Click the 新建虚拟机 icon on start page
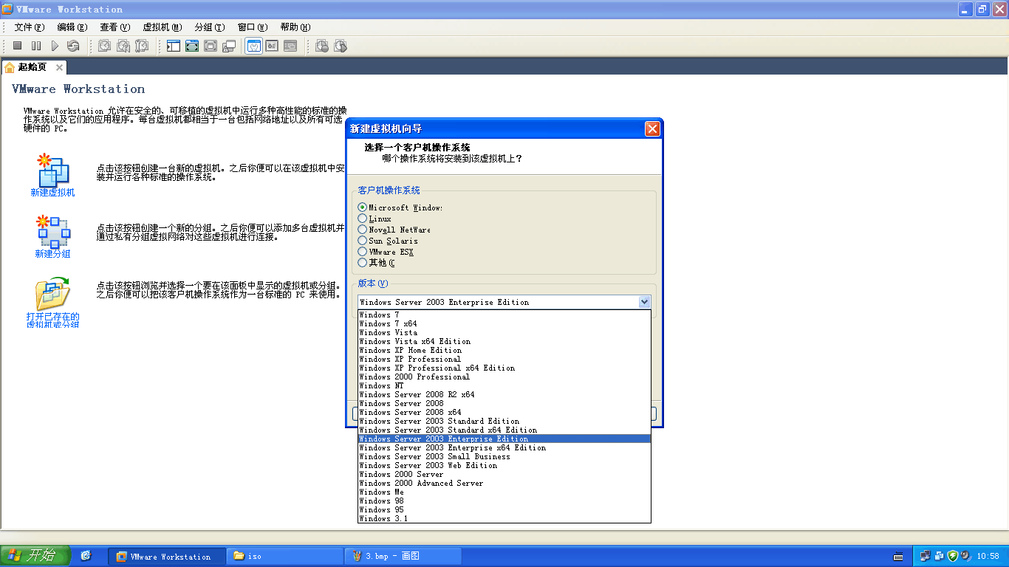The width and height of the screenshot is (1009, 567). click(x=52, y=170)
